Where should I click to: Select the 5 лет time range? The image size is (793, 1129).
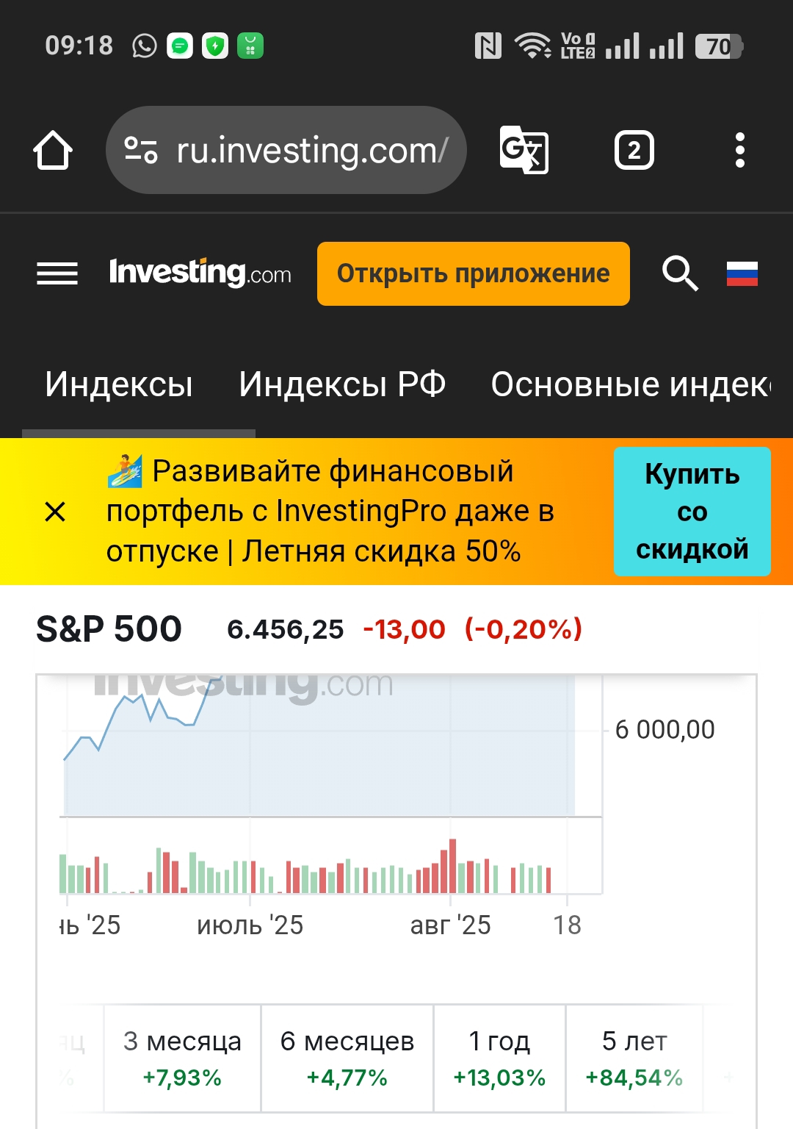coord(634,1058)
